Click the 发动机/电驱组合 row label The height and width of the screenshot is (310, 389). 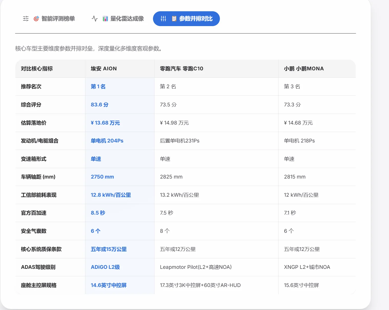pos(40,141)
